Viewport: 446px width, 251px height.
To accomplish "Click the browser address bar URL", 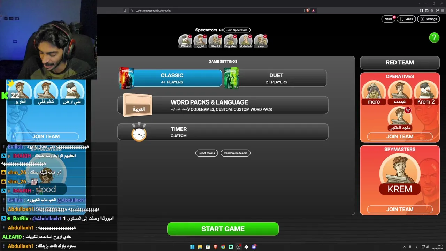I will pos(153,10).
